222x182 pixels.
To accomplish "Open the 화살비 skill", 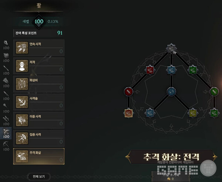I will [39, 84].
